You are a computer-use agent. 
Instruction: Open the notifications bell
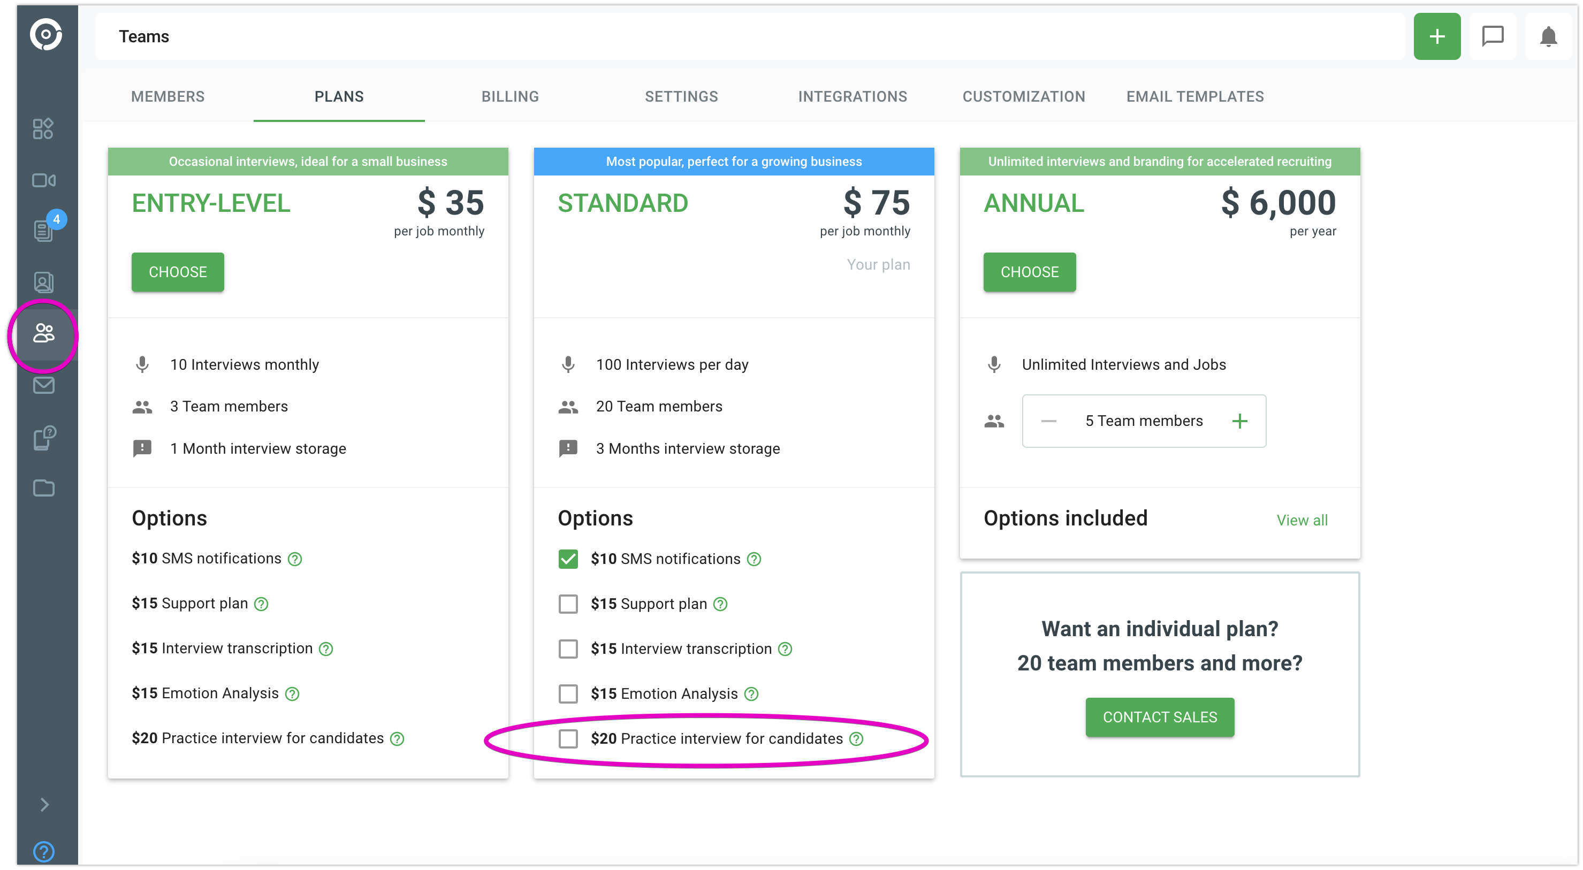(1548, 36)
